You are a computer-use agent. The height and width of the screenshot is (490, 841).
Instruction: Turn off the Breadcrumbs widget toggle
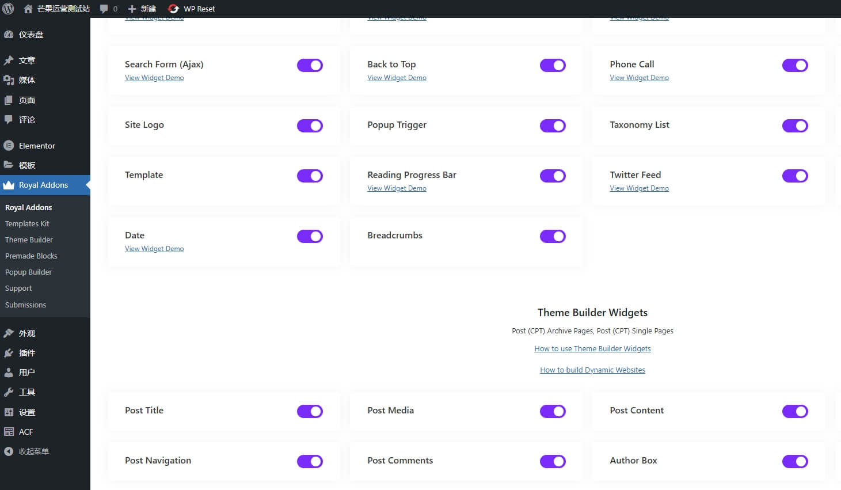point(553,237)
